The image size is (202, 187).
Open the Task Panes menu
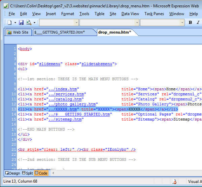[154, 14]
